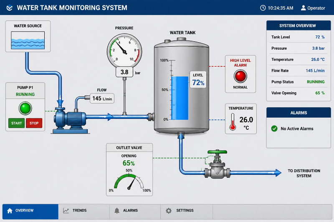The width and height of the screenshot is (334, 222).
Task: Click the NORMAL alarm status text
Action: tap(240, 87)
